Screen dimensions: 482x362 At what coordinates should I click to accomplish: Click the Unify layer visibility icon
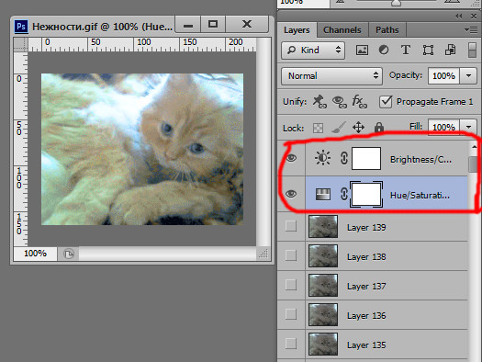[340, 102]
